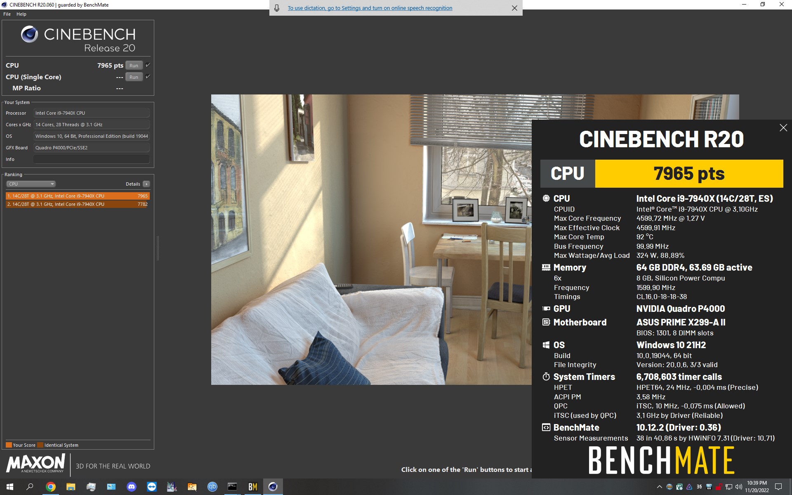
Task: Click the Motherboard icon in BenchMate panel
Action: tap(546, 322)
